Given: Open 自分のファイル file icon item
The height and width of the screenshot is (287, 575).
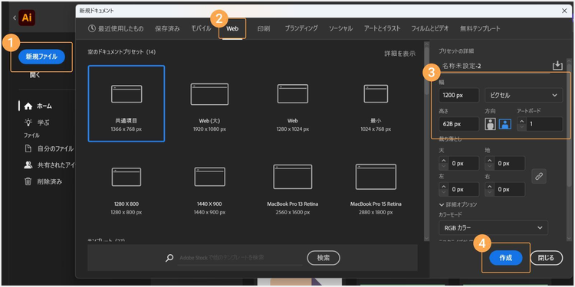Looking at the screenshot, I should point(28,148).
